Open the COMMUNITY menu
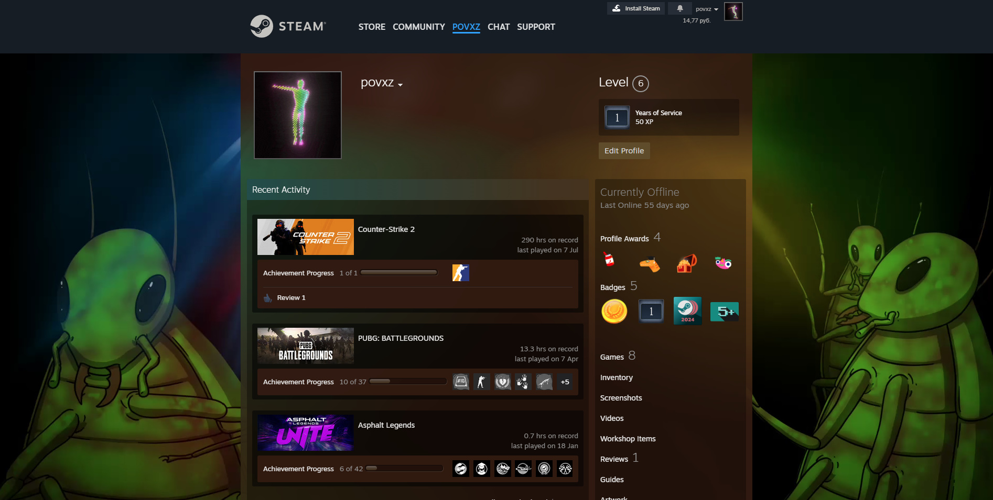The width and height of the screenshot is (993, 500). tap(418, 27)
